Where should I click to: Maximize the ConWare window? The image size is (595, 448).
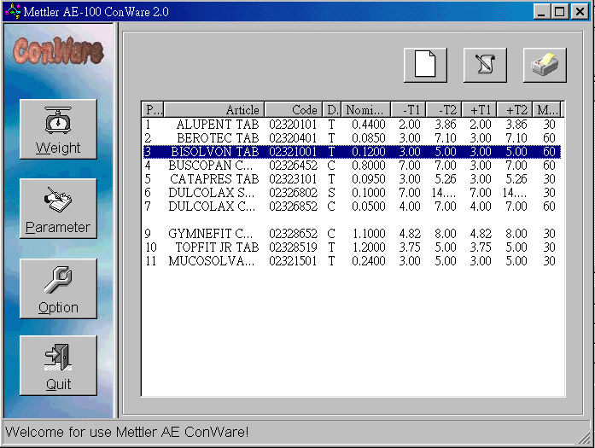560,12
